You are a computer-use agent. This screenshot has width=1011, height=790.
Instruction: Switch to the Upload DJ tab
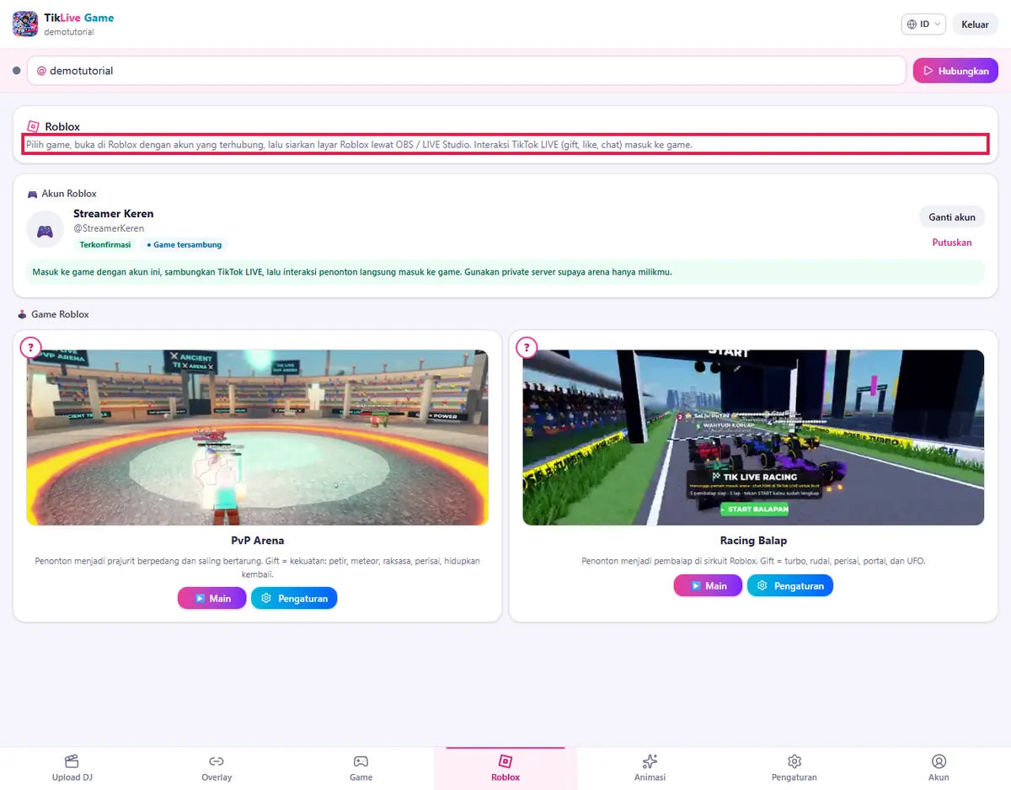pyautogui.click(x=72, y=767)
